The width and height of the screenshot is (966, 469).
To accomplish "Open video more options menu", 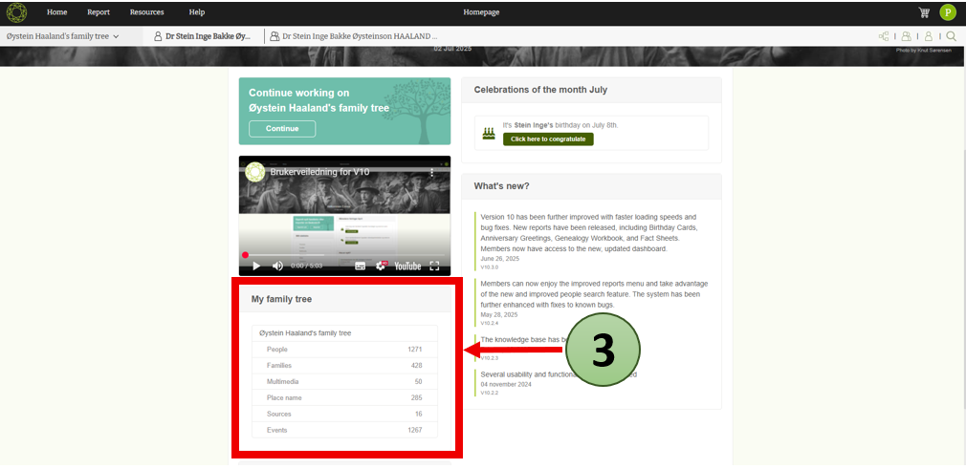I will point(431,173).
